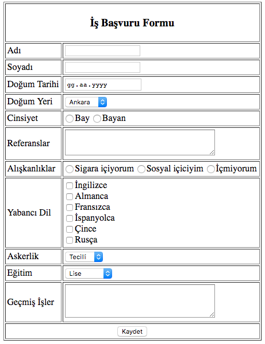The image size is (265, 344).
Task: Open the Doğum Yeri dropdown showing Ankara
Action: [86, 102]
